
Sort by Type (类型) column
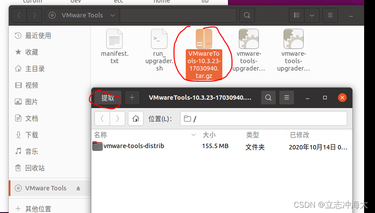tap(253, 135)
